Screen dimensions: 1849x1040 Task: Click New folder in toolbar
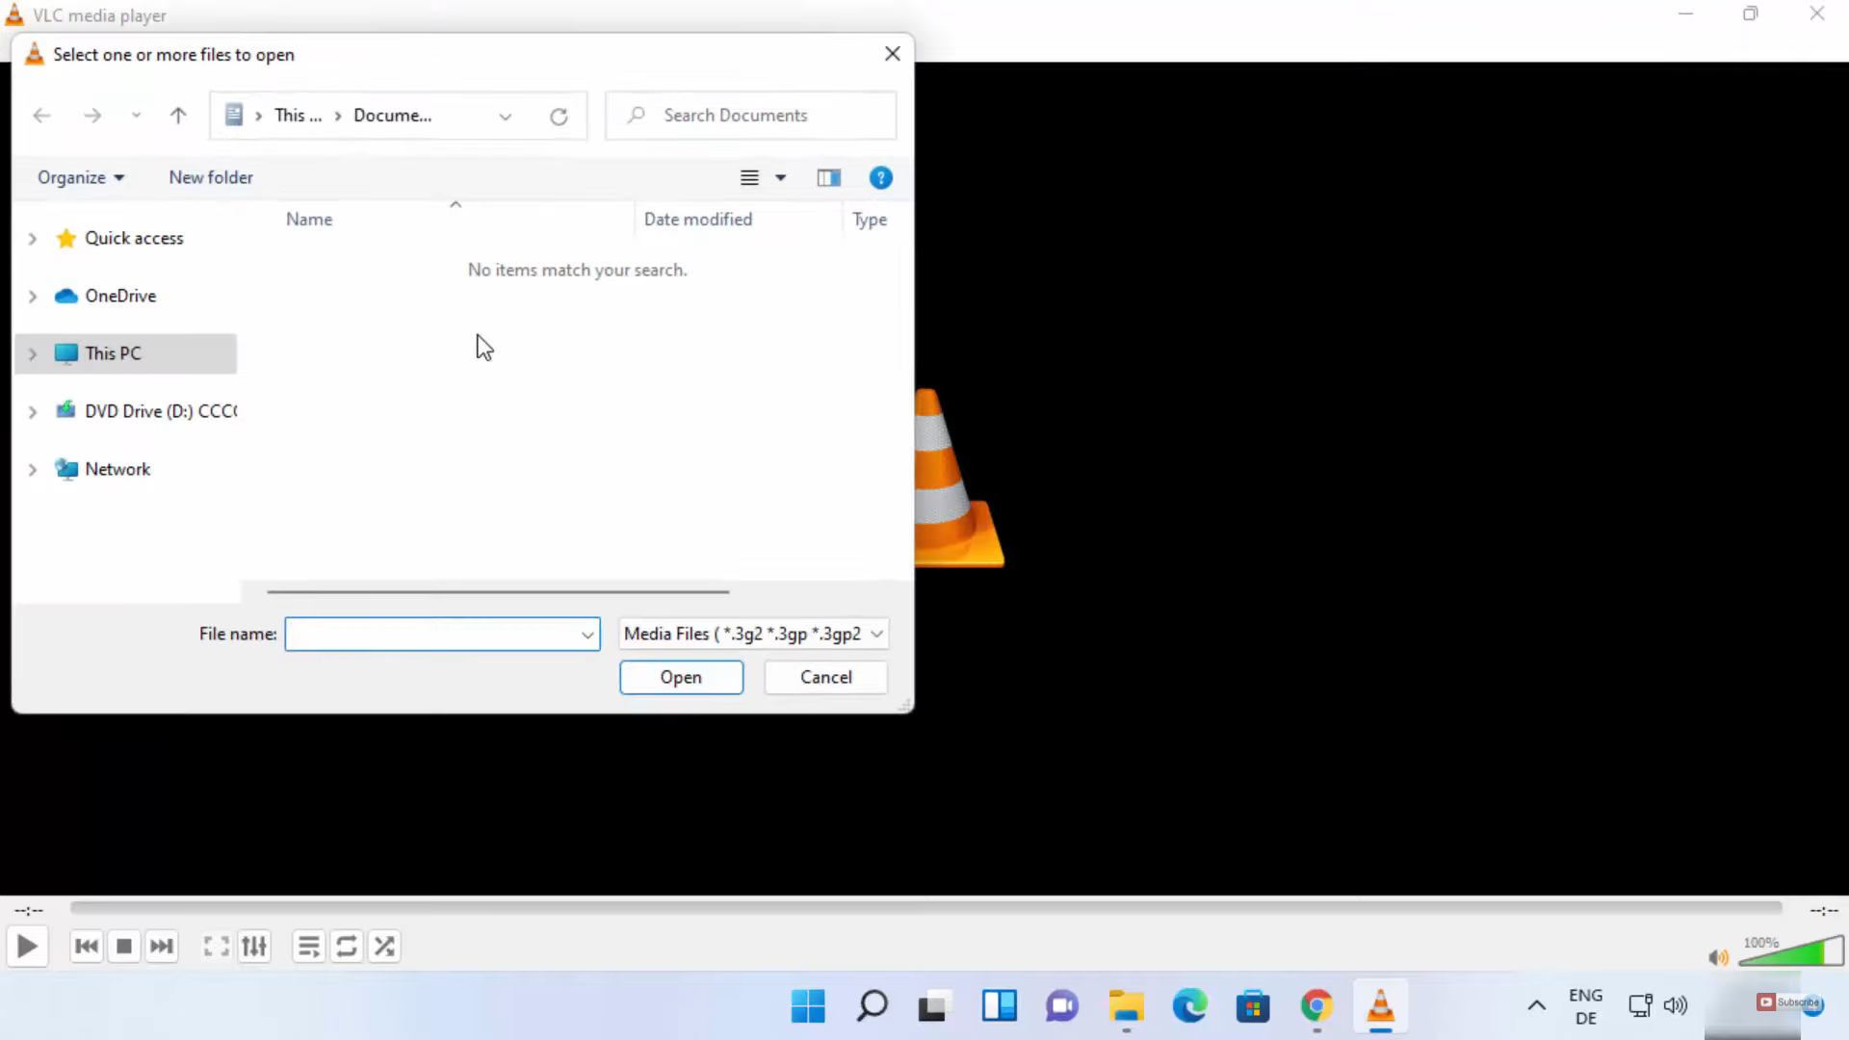211,177
